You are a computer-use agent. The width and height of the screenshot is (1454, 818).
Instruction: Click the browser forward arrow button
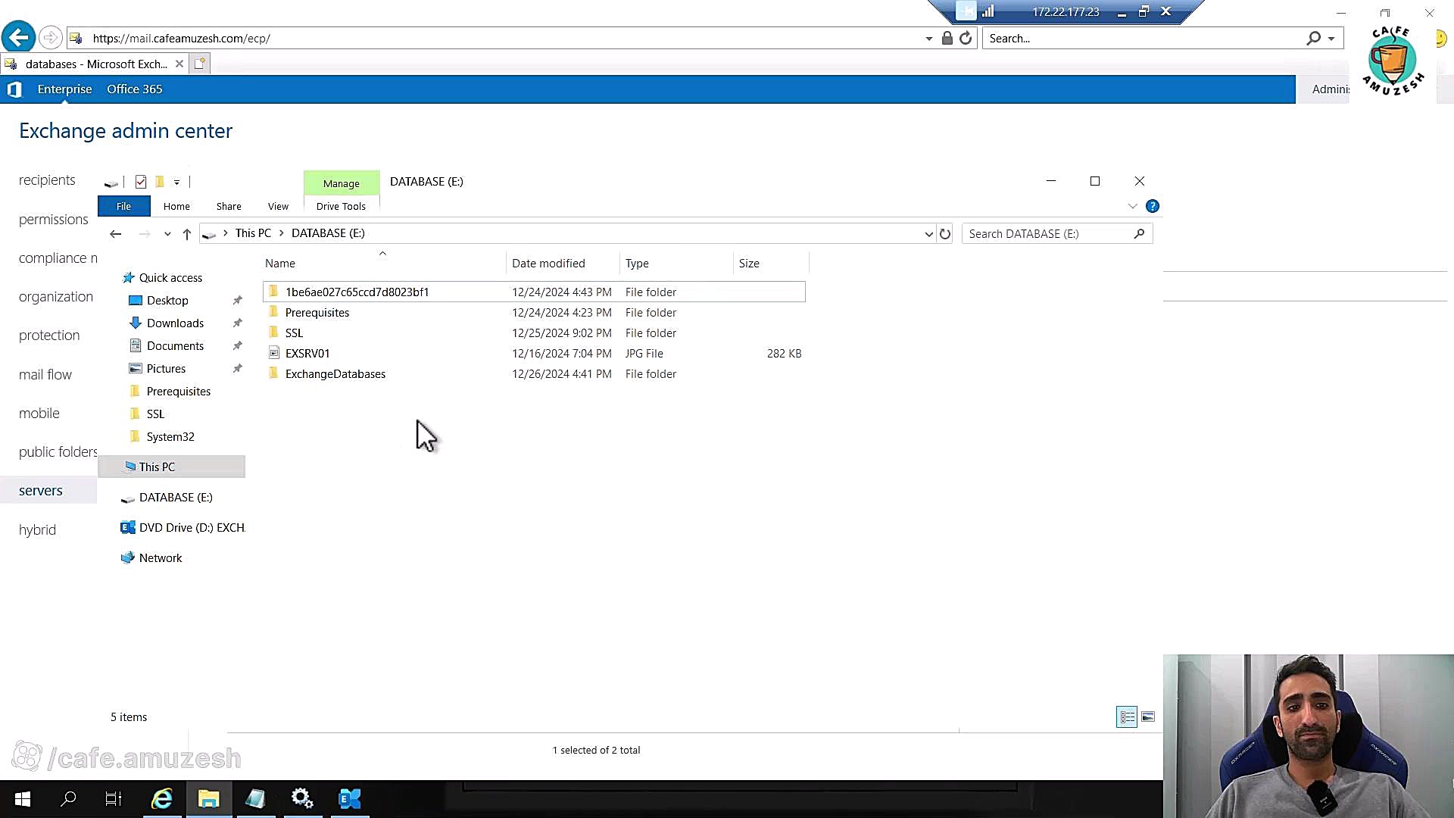[x=50, y=37]
